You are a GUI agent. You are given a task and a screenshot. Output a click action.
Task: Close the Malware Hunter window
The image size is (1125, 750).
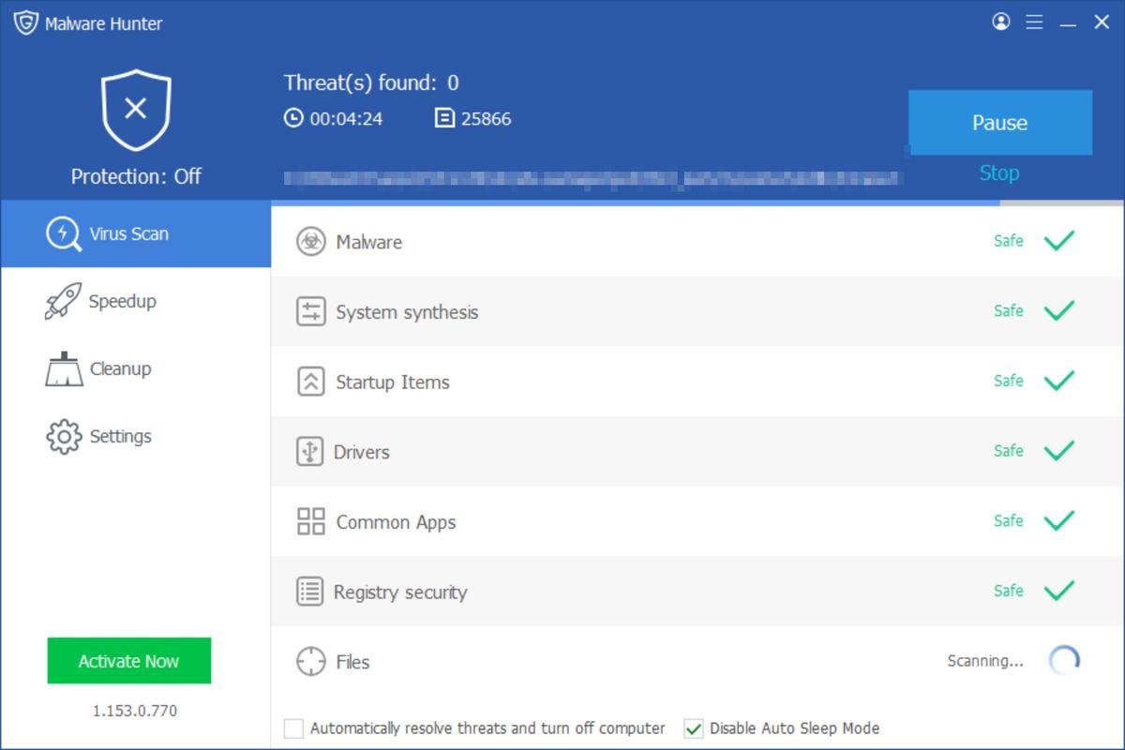[1102, 22]
